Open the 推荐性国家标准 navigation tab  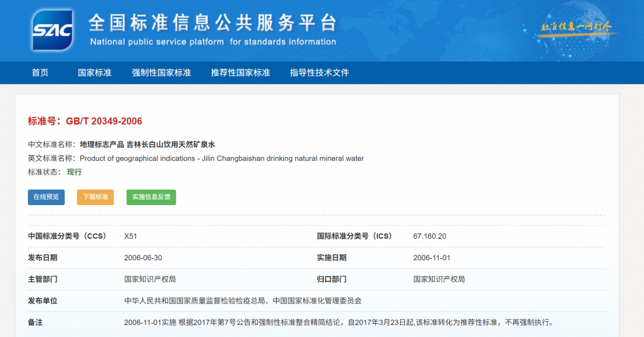[x=240, y=73]
